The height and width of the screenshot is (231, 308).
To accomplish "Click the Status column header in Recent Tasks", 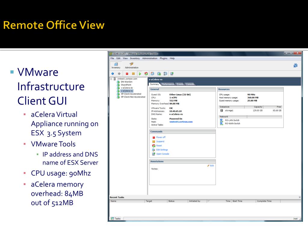I will (x=177, y=201).
